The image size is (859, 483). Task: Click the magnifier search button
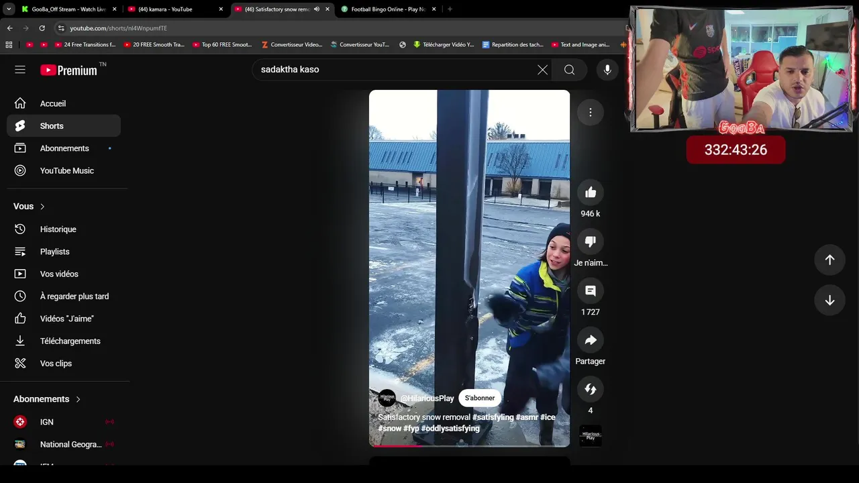(569, 70)
